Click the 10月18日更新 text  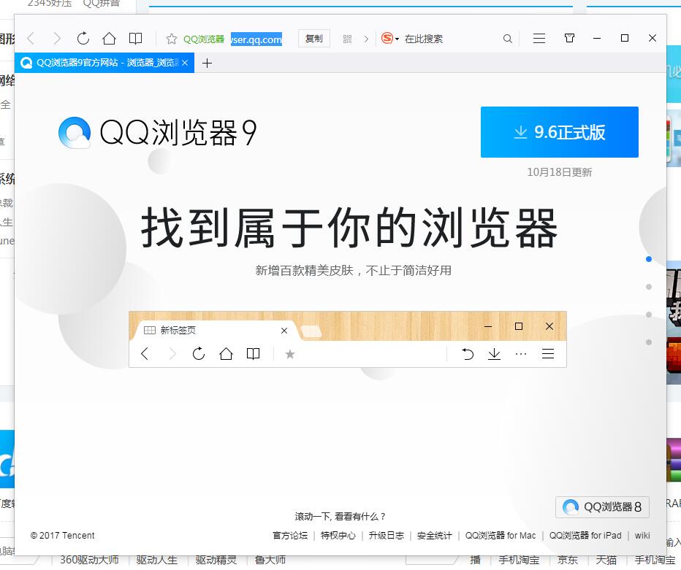[x=560, y=172]
